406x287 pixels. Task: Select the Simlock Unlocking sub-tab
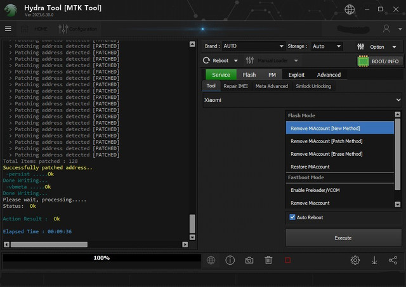(313, 86)
